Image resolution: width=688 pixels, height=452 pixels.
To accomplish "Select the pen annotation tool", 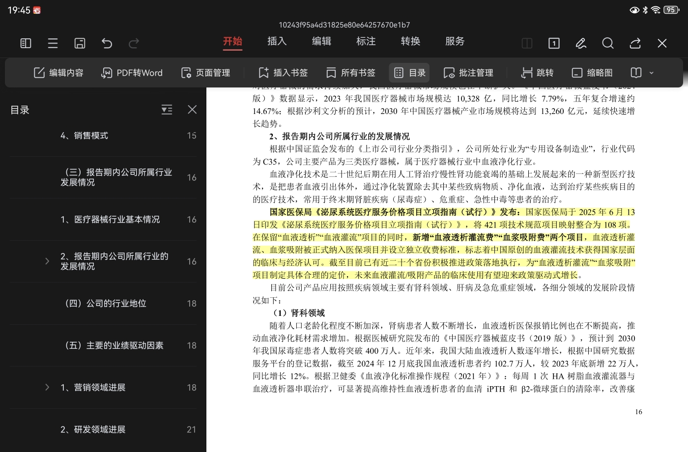I will coord(581,43).
